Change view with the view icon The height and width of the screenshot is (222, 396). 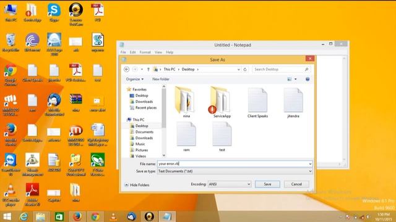tap(290, 79)
